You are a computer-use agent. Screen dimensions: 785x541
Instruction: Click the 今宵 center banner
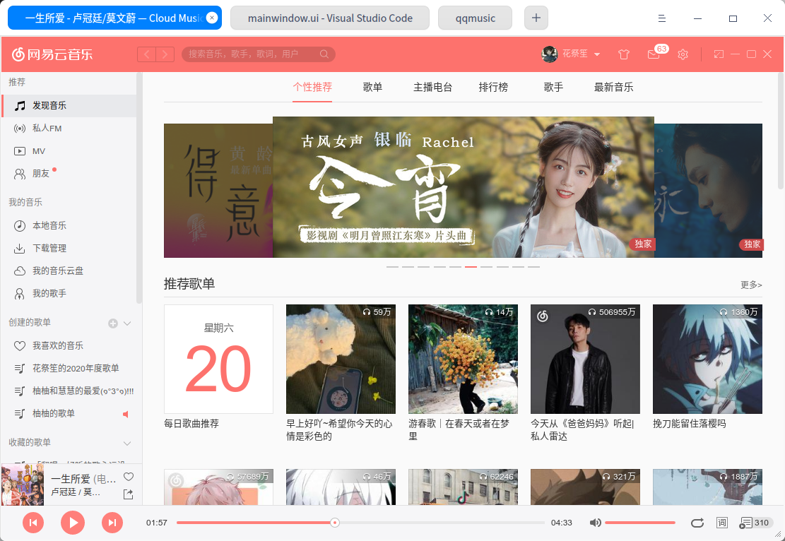pos(463,187)
